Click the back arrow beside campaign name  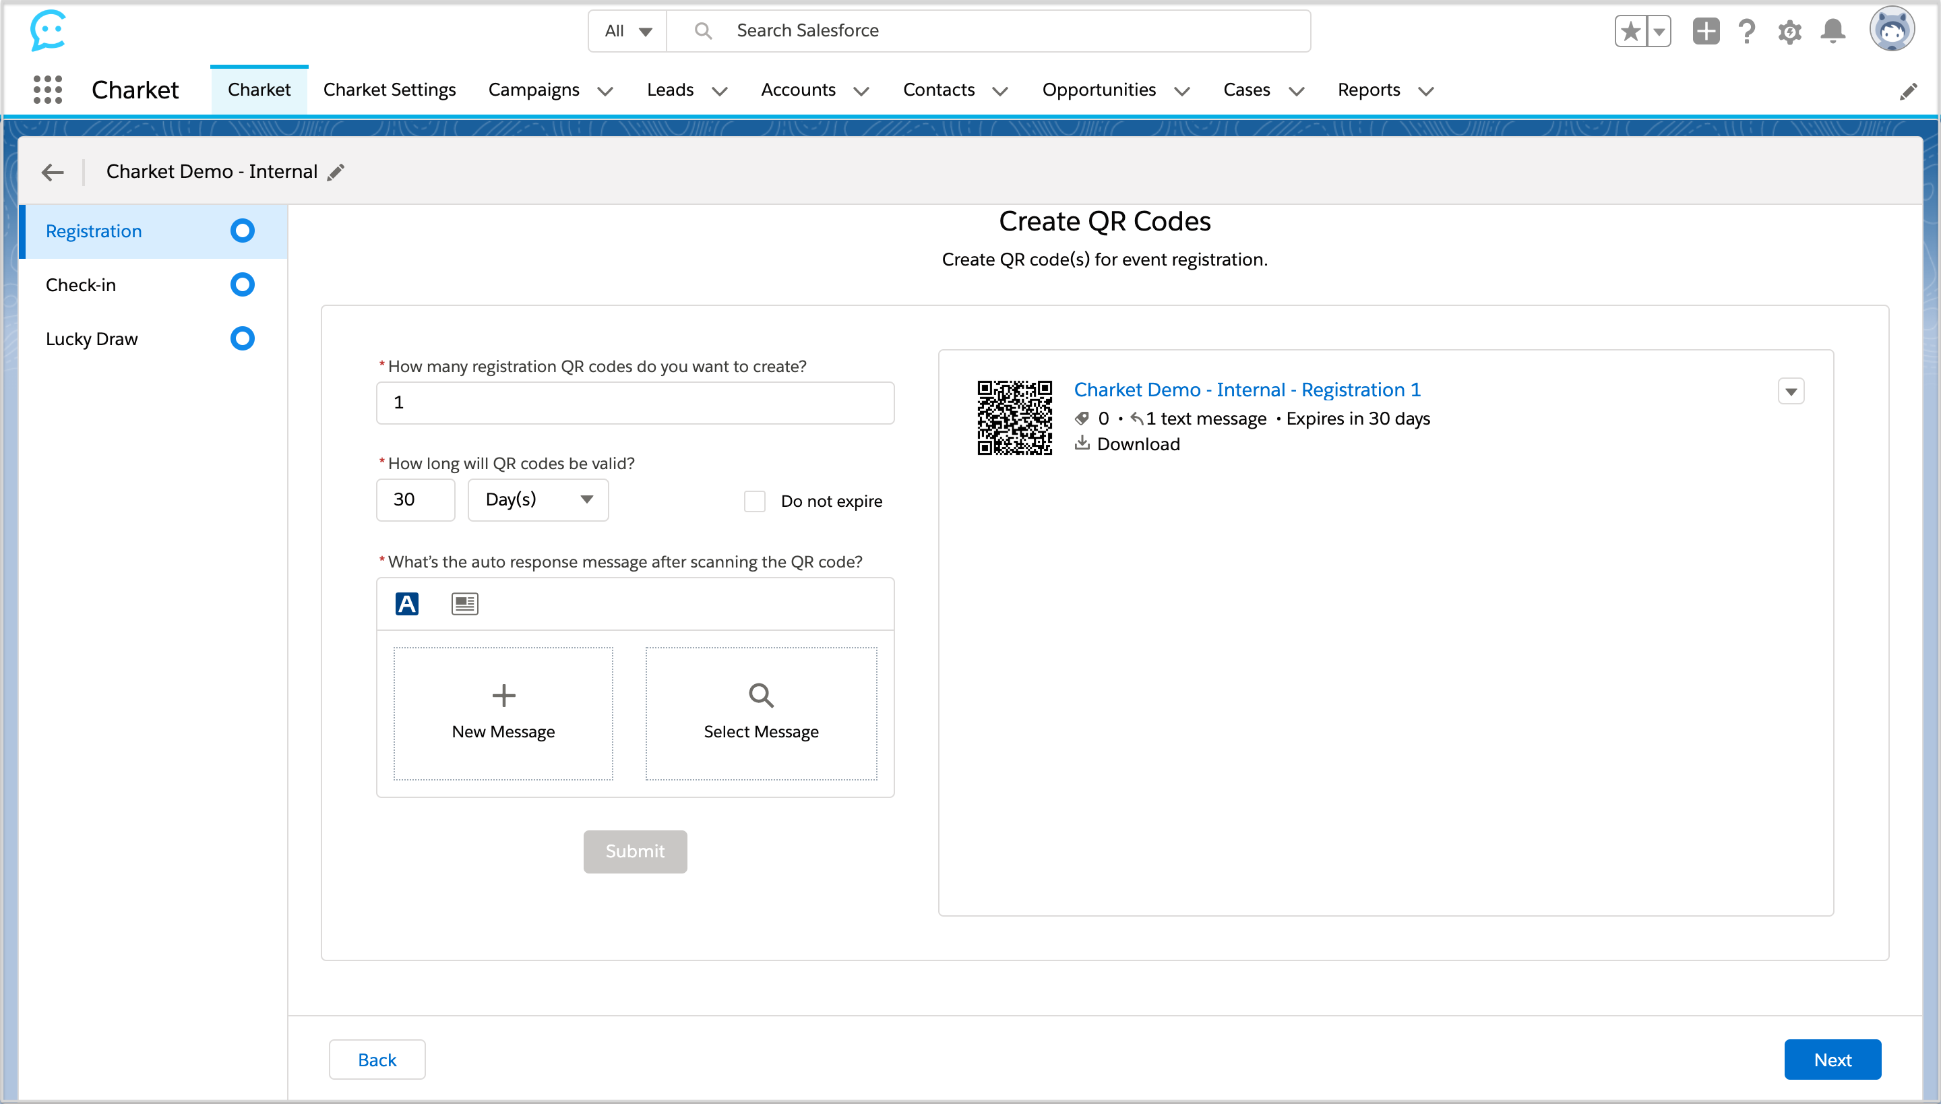point(53,172)
